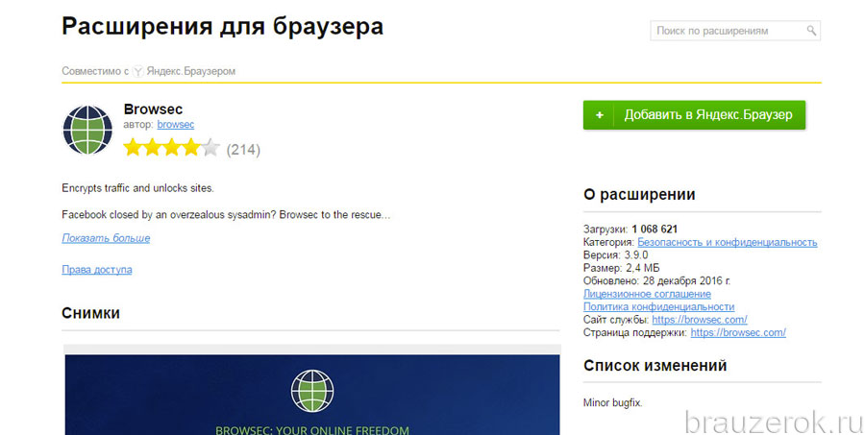Click the plus icon on the green button

pos(599,115)
